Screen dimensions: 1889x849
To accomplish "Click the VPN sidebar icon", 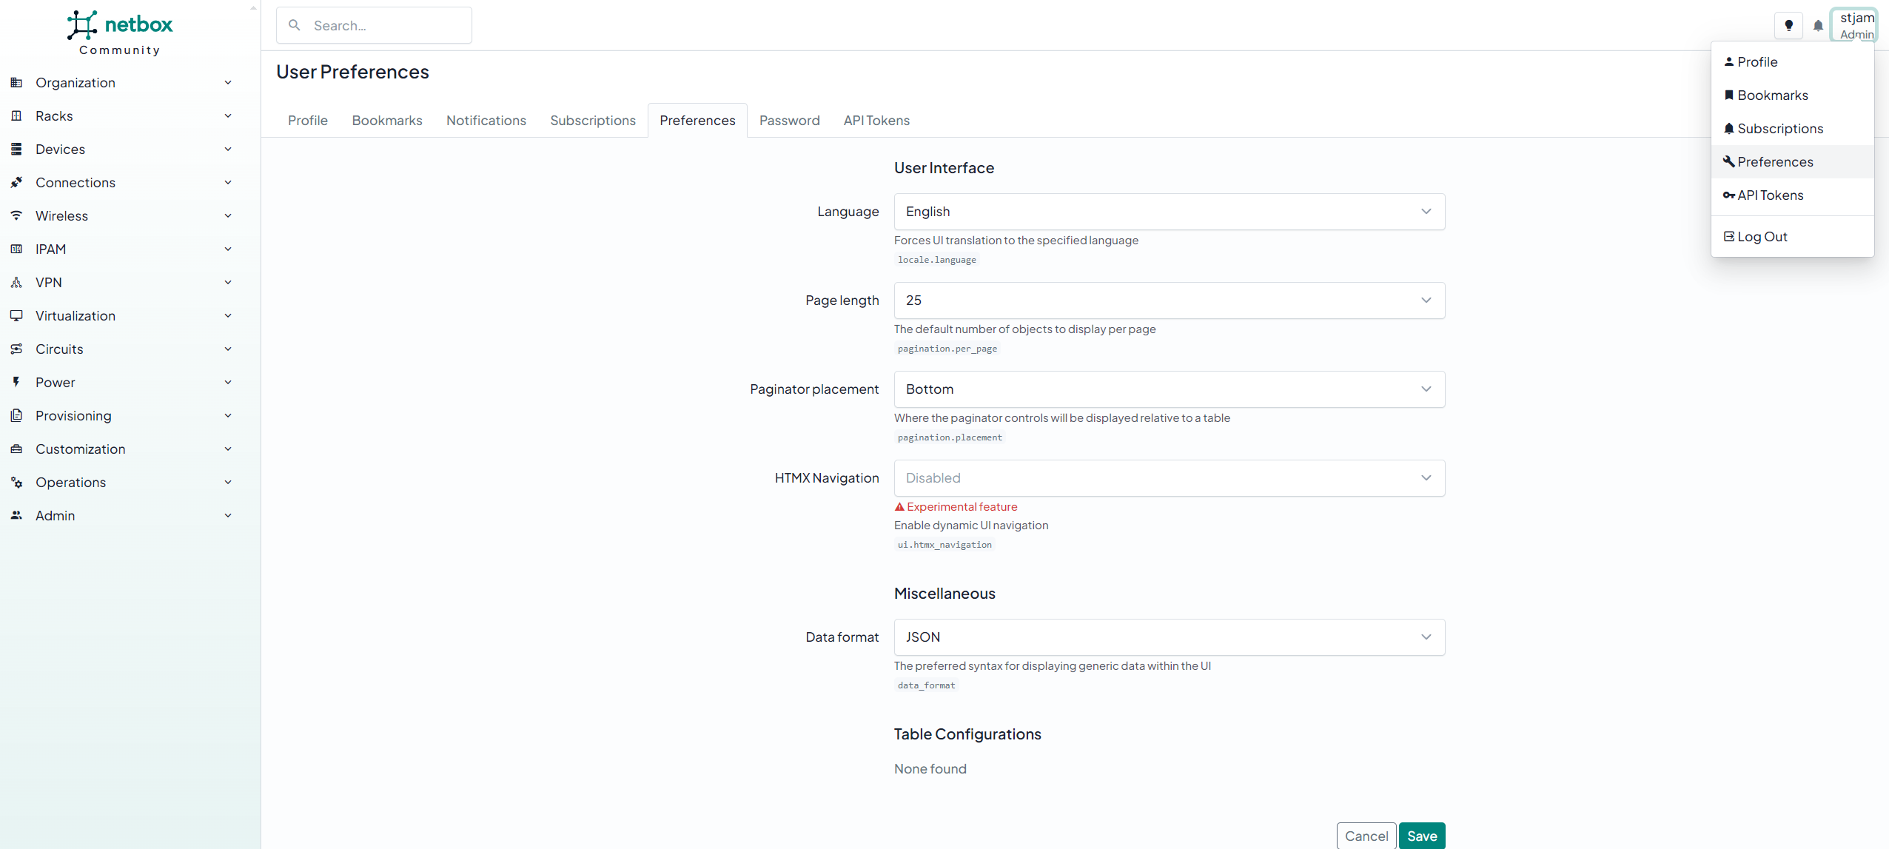I will pyautogui.click(x=16, y=282).
